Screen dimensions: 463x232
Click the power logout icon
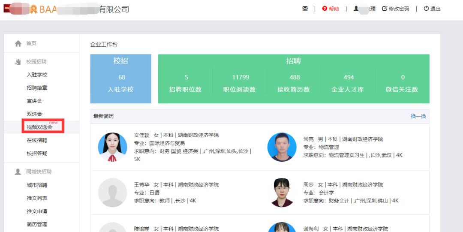click(x=426, y=9)
